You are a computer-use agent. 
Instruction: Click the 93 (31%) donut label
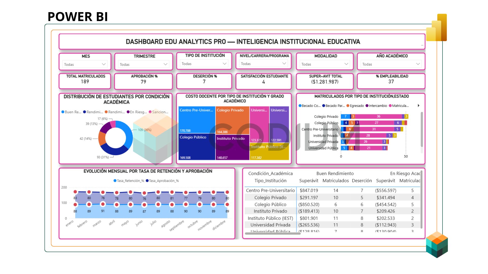pos(103,157)
